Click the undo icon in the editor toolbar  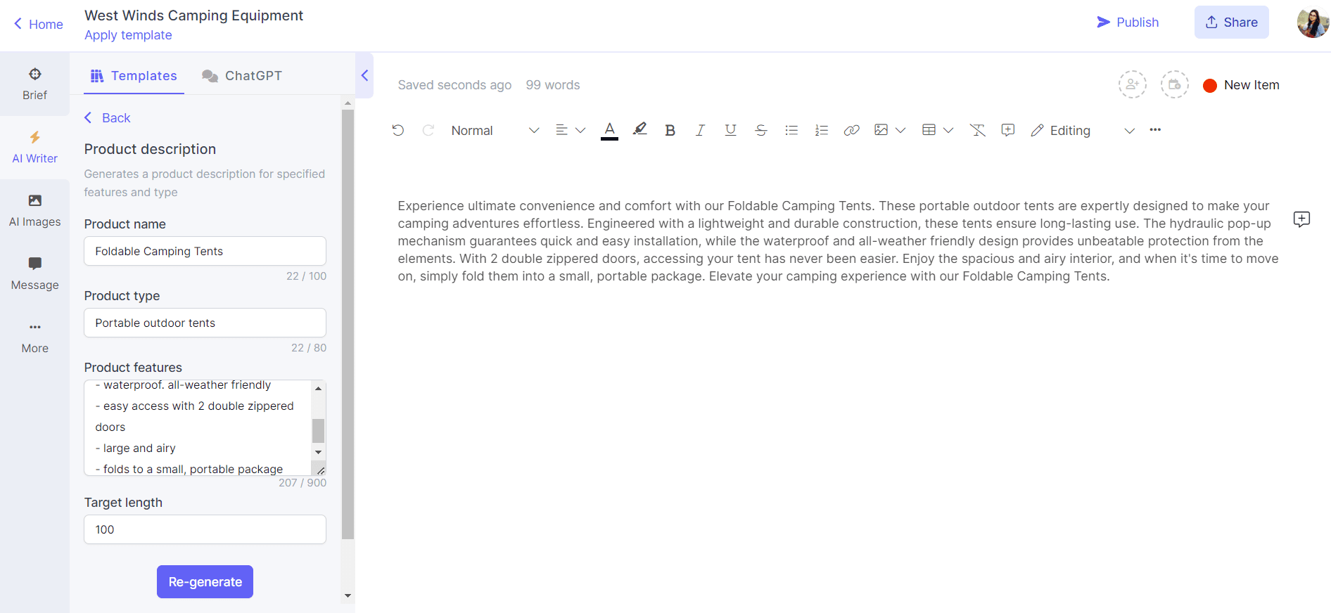tap(397, 130)
